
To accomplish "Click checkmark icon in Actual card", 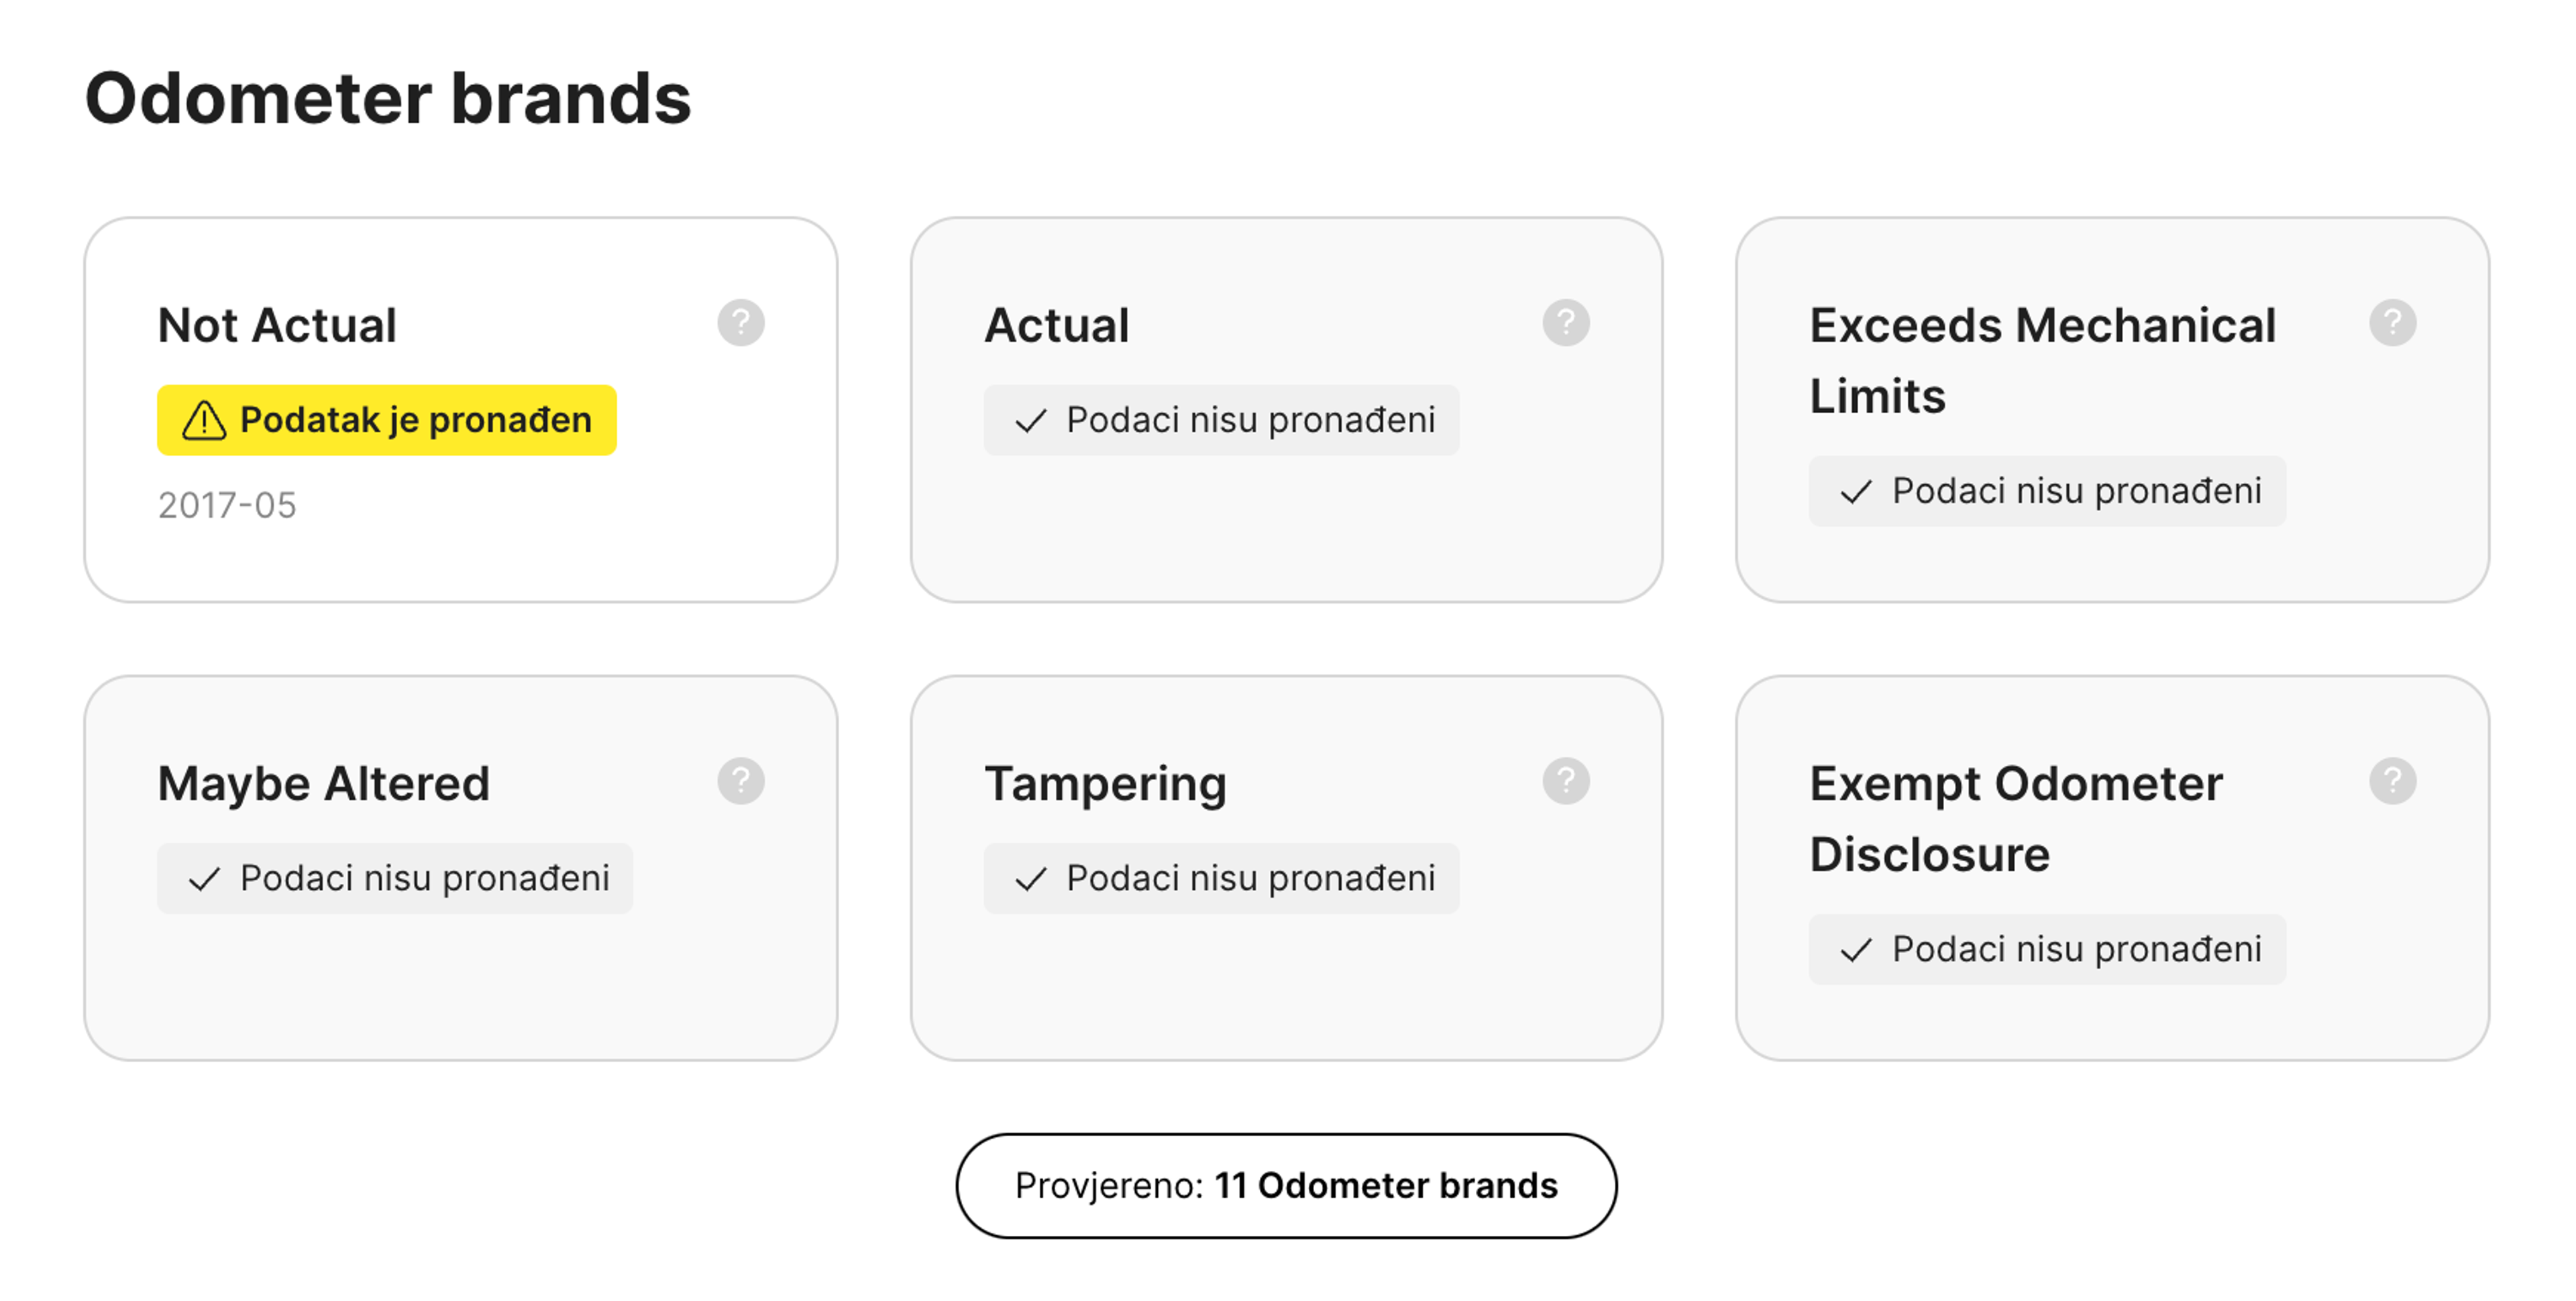I will tap(1030, 421).
